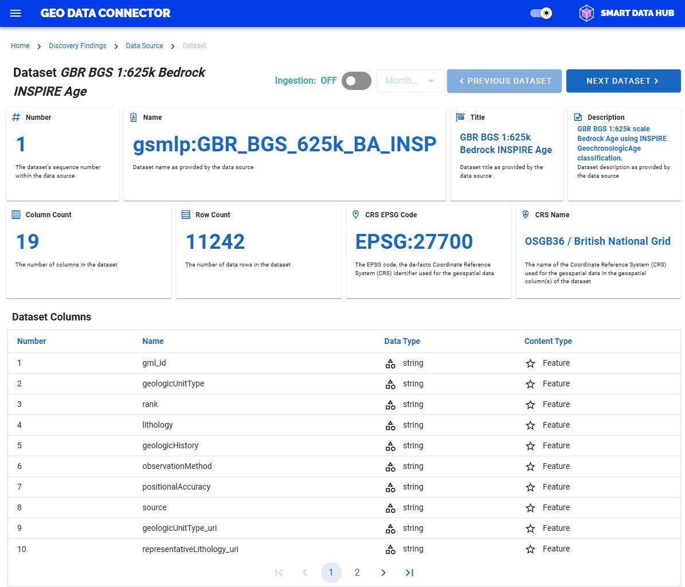The width and height of the screenshot is (685, 587).
Task: Click the star icon for positionalAccuracy row
Action: [x=530, y=487]
